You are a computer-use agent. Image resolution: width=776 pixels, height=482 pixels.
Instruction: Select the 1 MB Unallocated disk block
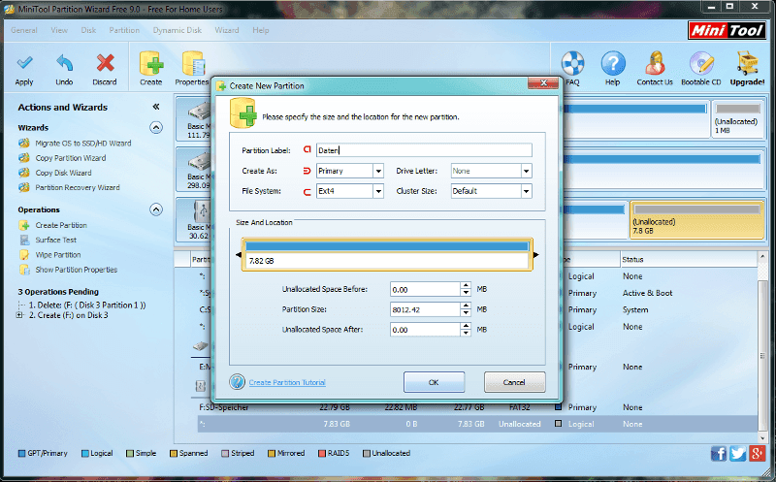pyautogui.click(x=736, y=119)
